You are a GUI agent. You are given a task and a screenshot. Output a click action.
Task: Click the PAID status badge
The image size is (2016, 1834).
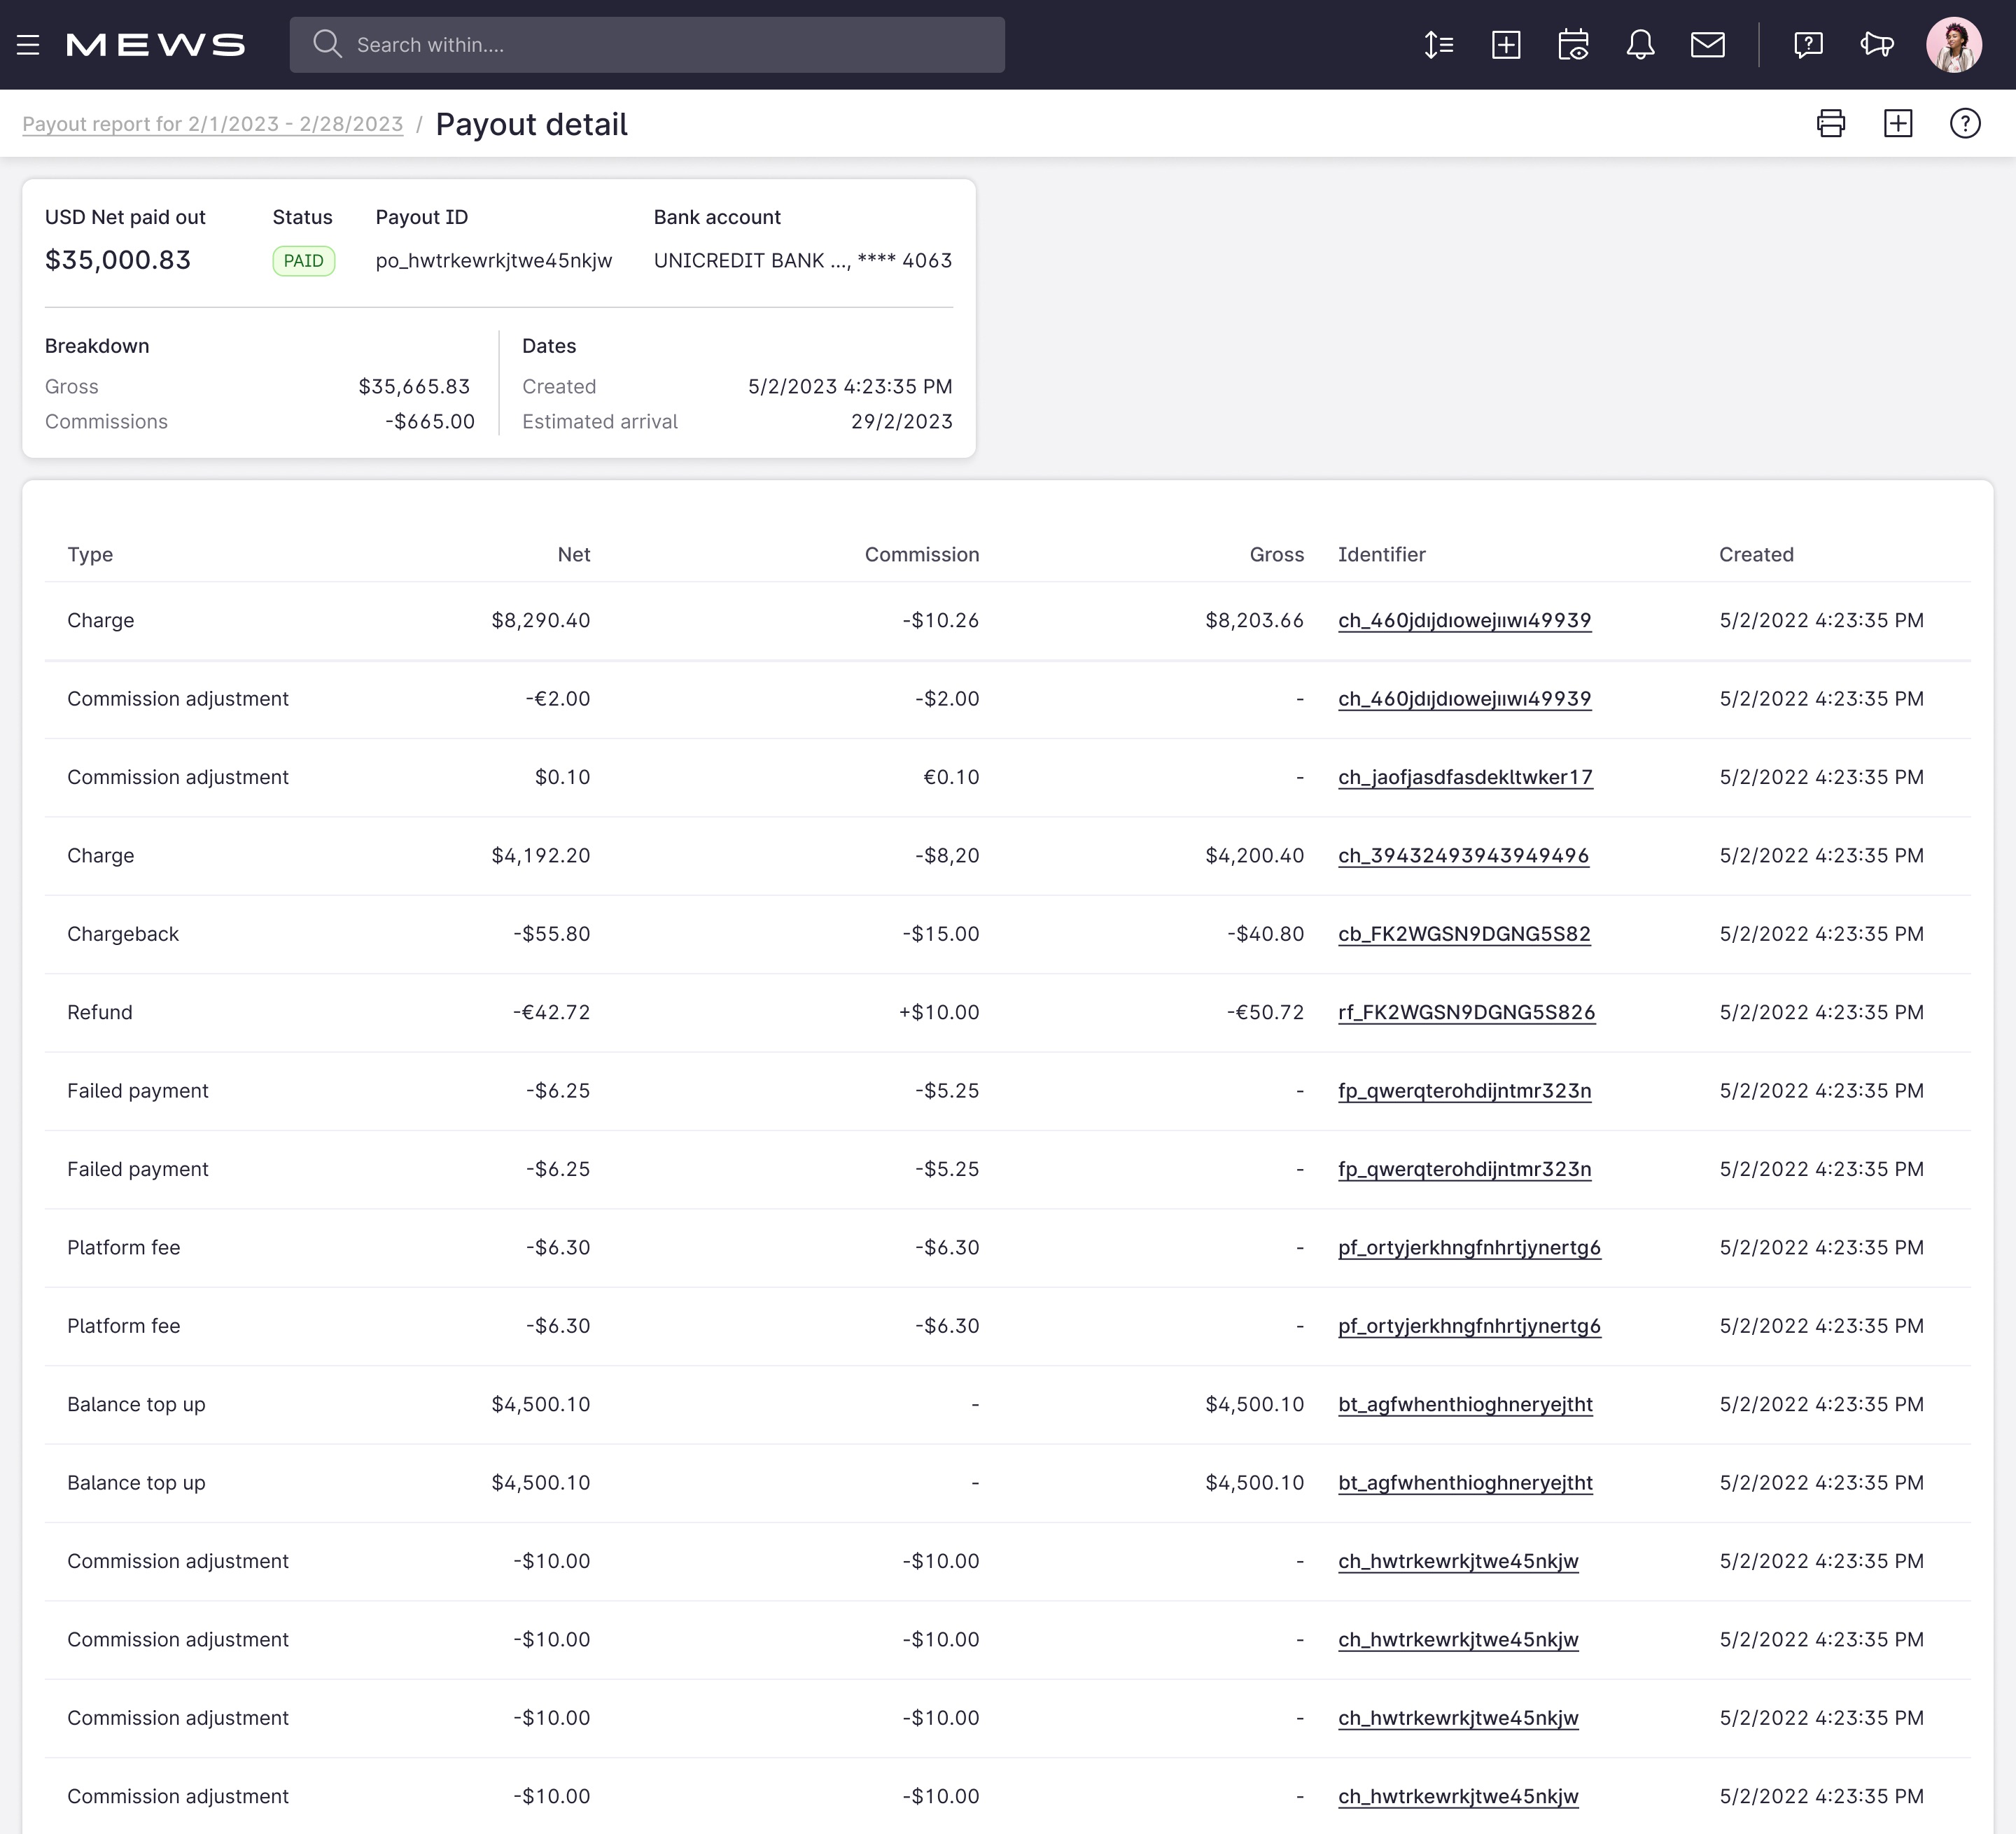pos(303,260)
